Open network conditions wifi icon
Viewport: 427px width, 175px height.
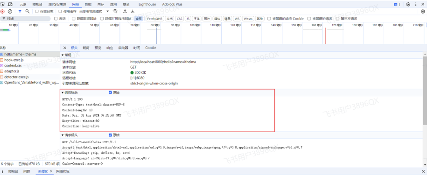pyautogui.click(x=115, y=11)
